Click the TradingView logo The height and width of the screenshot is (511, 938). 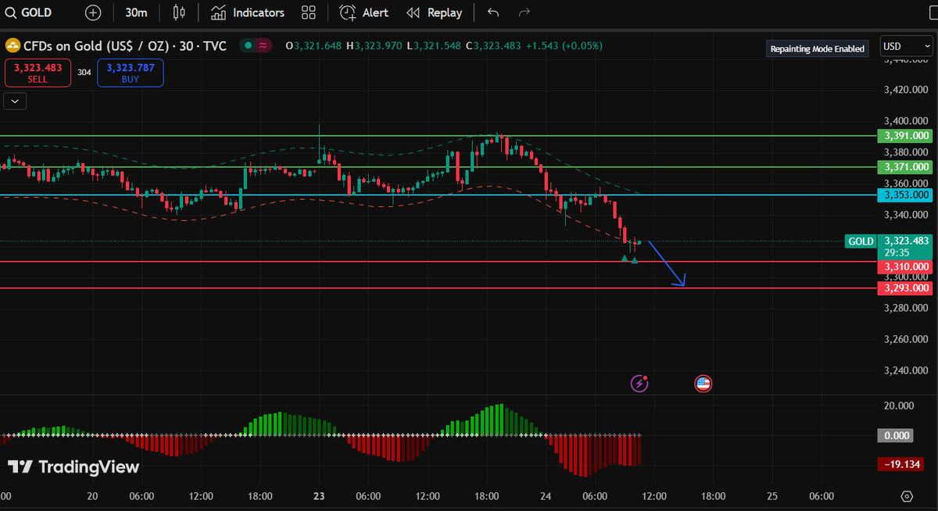pyautogui.click(x=74, y=467)
